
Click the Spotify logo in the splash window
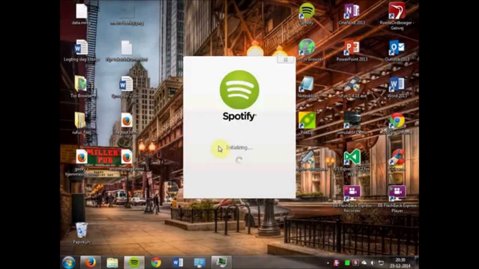(x=239, y=90)
